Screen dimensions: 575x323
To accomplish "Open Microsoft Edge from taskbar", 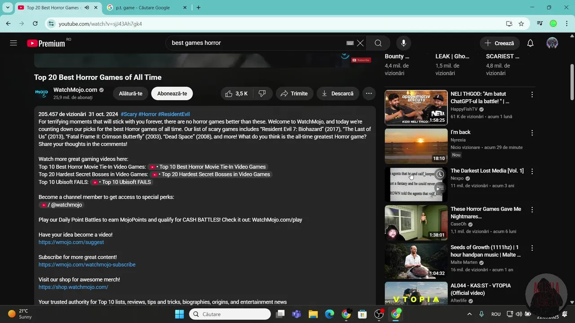I will click(330, 314).
